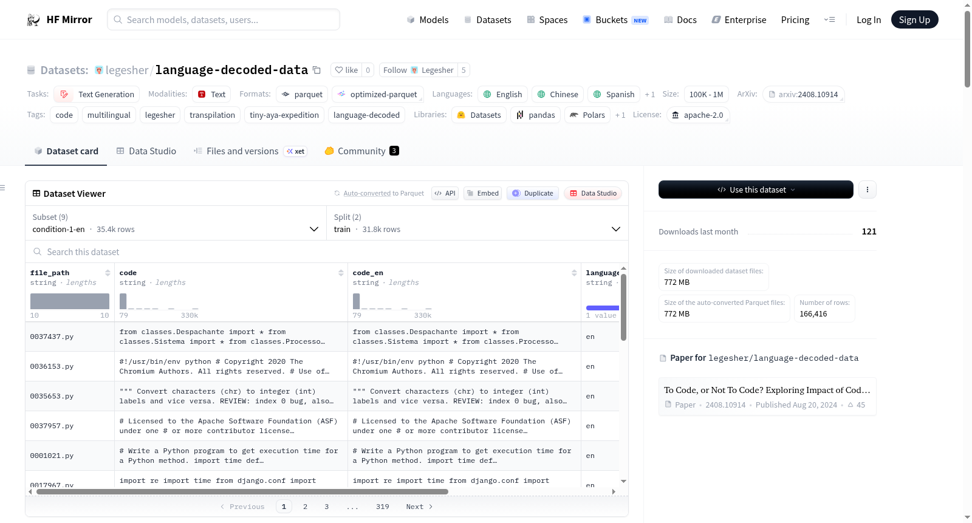The height and width of the screenshot is (523, 972).
Task: Click the file_path length histogram bar
Action: 70,301
